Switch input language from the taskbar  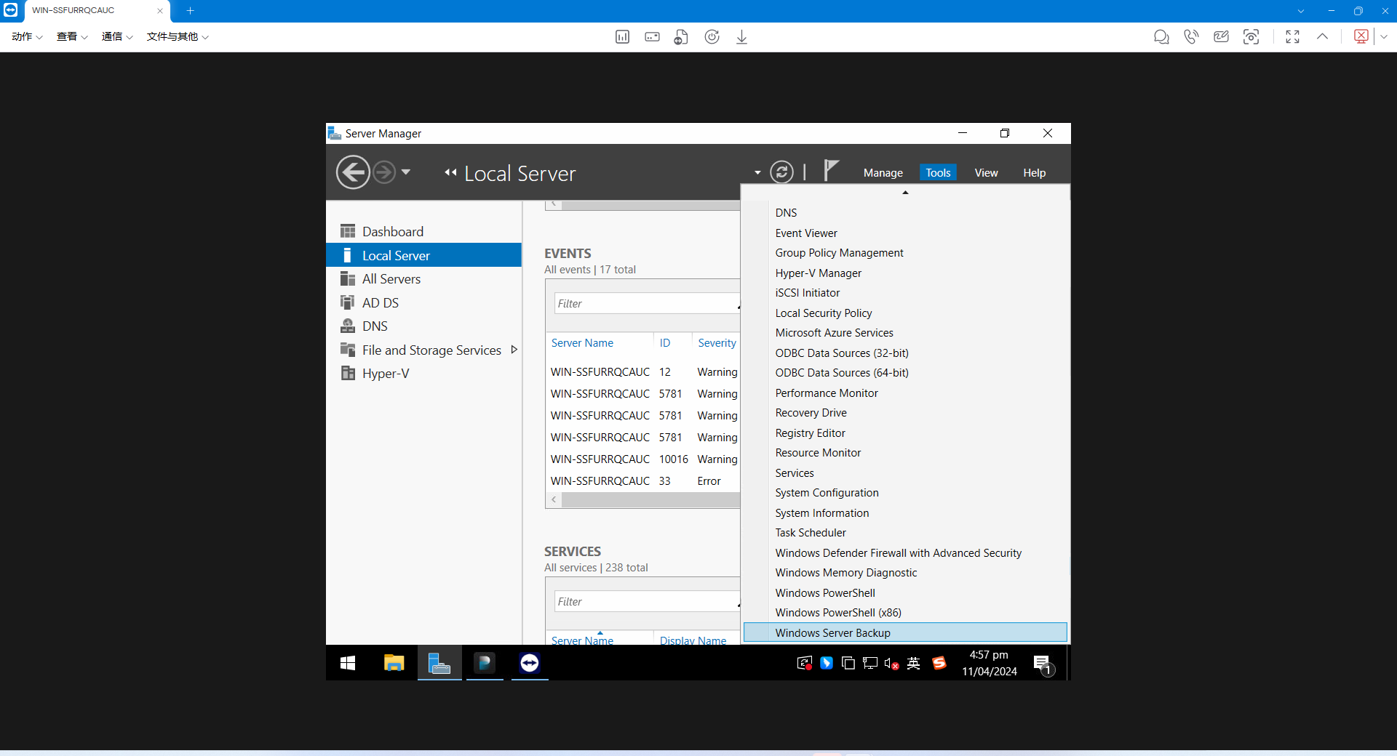(x=914, y=663)
